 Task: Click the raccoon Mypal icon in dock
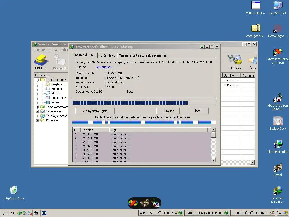(x=144, y=203)
